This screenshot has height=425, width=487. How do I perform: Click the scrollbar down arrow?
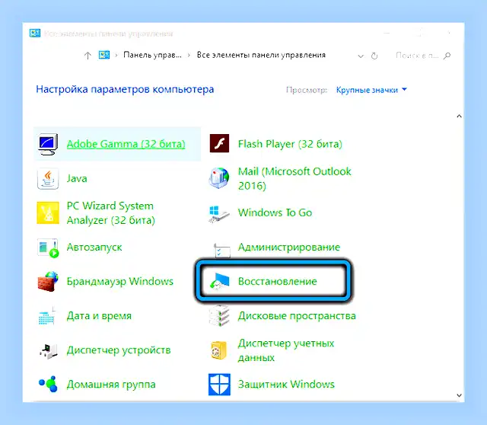(x=460, y=395)
